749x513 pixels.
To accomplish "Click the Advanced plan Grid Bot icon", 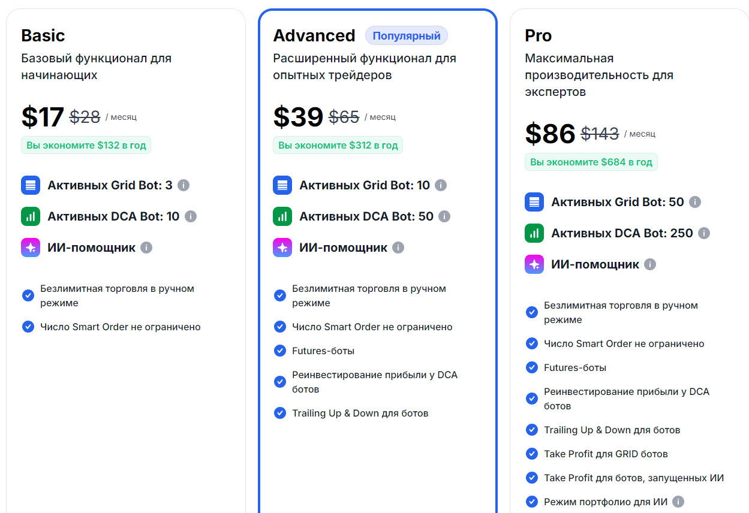I will pos(282,185).
